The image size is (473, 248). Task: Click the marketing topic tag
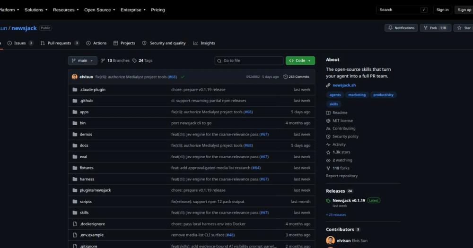pyautogui.click(x=357, y=95)
